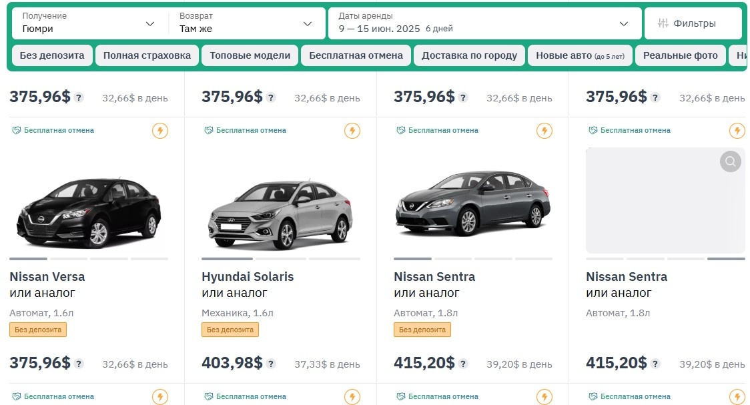Enable the Реальные фото filter
Viewport: 750px width, 405px height.
[681, 55]
